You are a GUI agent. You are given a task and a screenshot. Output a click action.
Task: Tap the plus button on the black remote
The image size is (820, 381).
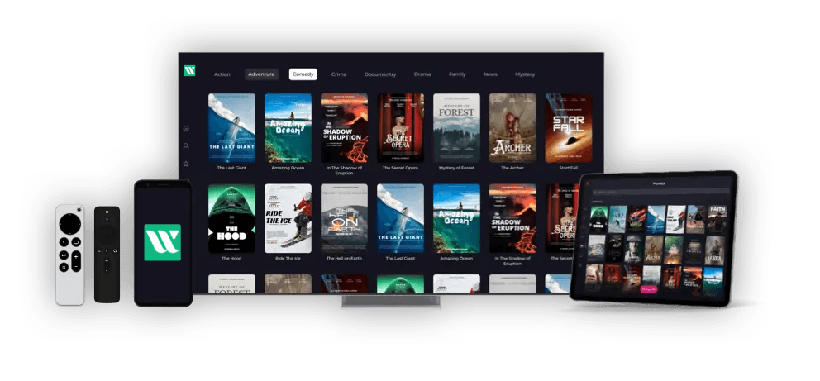[107, 260]
